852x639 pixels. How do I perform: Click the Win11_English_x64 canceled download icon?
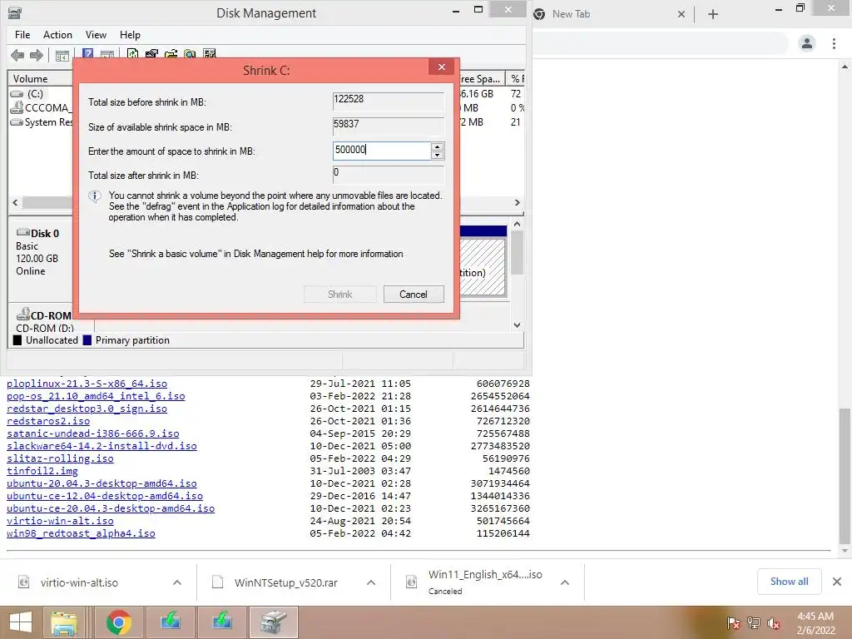411,582
